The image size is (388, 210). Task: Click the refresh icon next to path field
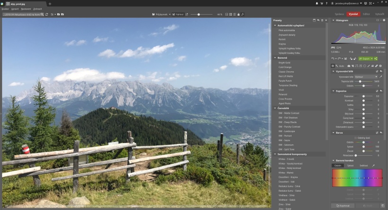coord(46,14)
